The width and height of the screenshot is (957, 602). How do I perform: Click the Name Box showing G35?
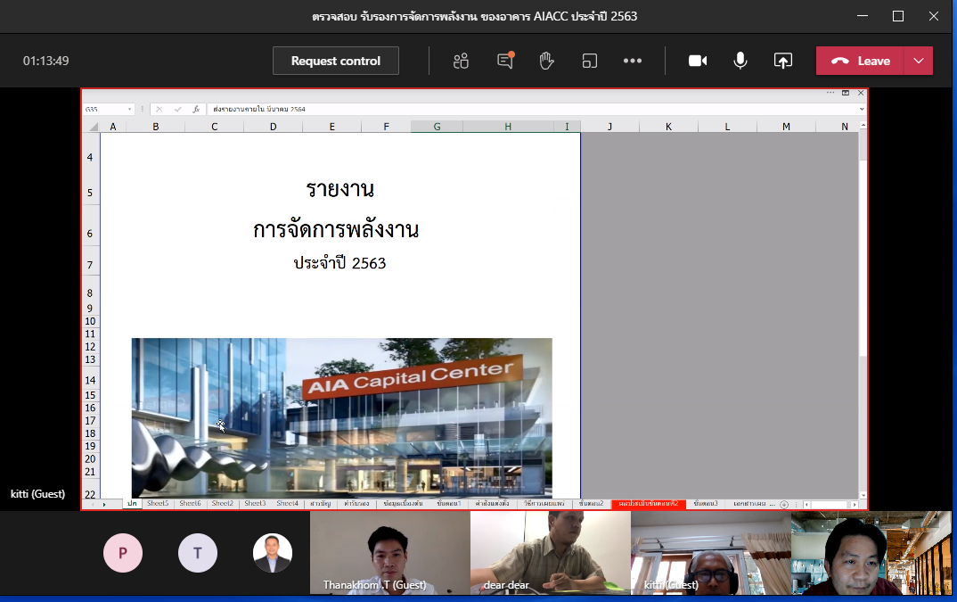105,109
